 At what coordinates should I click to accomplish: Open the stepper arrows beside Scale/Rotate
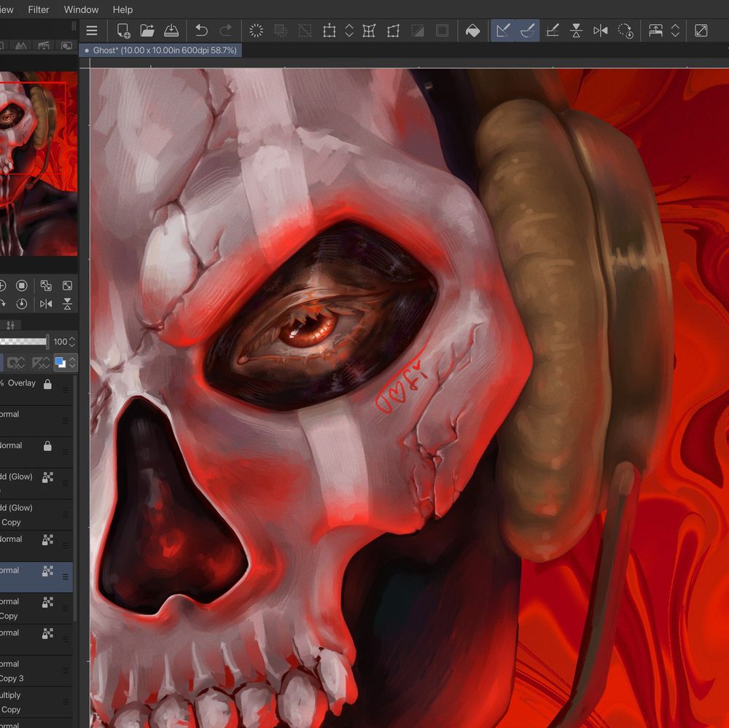click(349, 31)
